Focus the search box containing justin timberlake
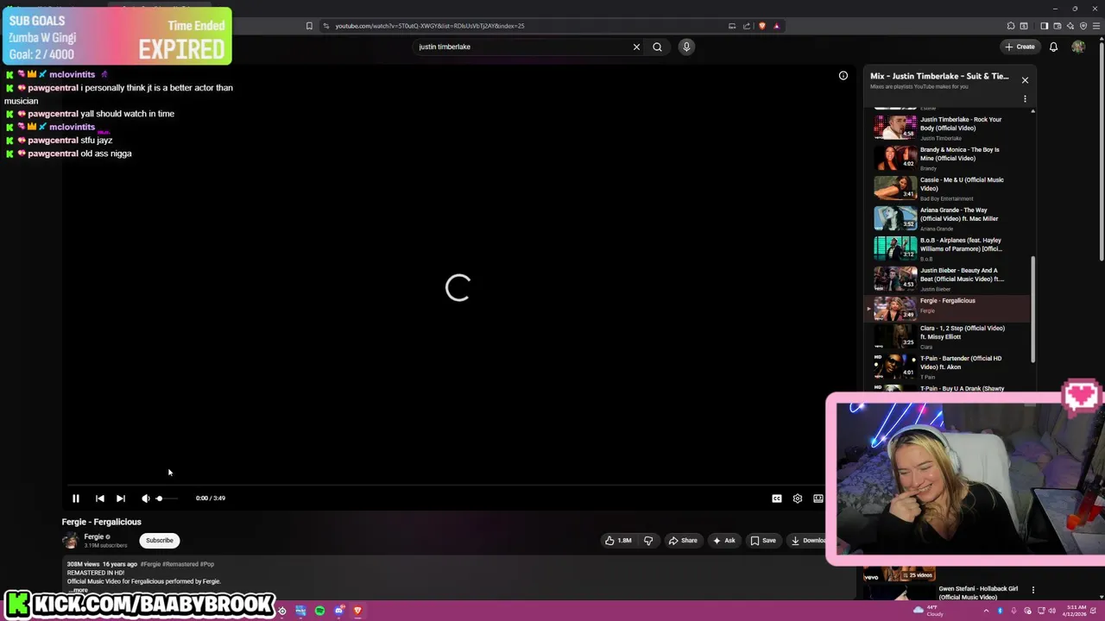Screen dimensions: 1105x621 coord(522,47)
